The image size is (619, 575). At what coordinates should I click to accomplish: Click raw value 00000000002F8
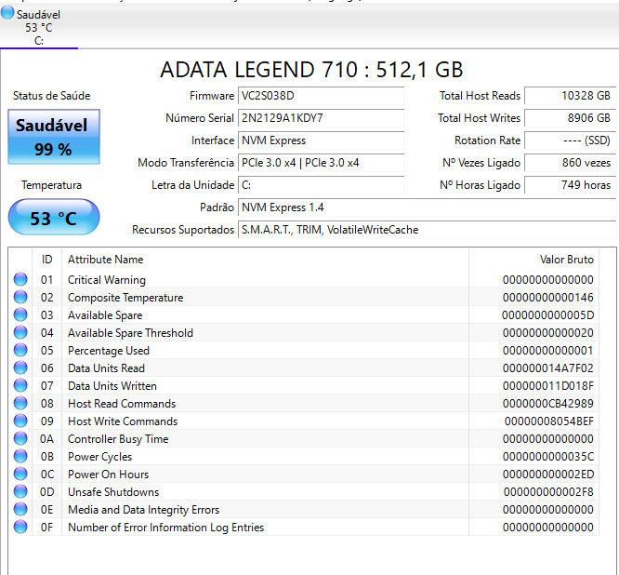[548, 492]
